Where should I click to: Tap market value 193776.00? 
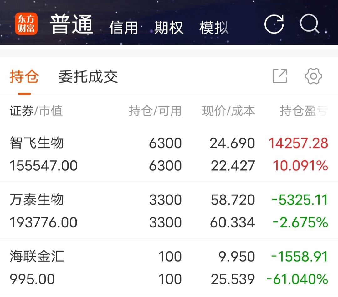pyautogui.click(x=44, y=222)
